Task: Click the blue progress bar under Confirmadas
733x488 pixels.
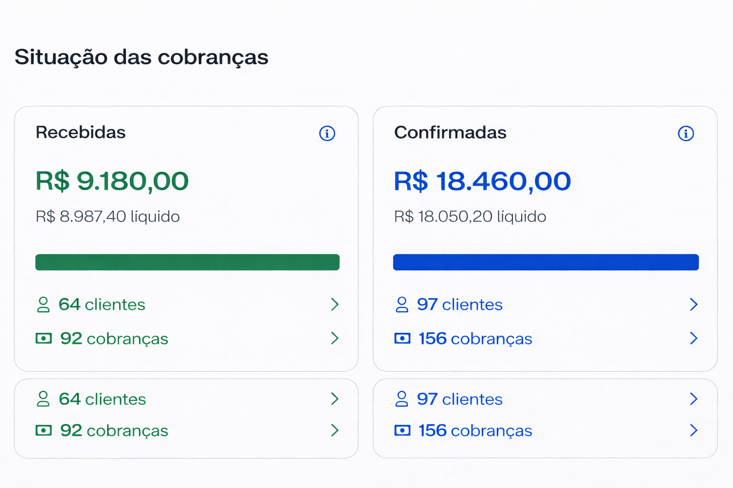Action: 545,262
